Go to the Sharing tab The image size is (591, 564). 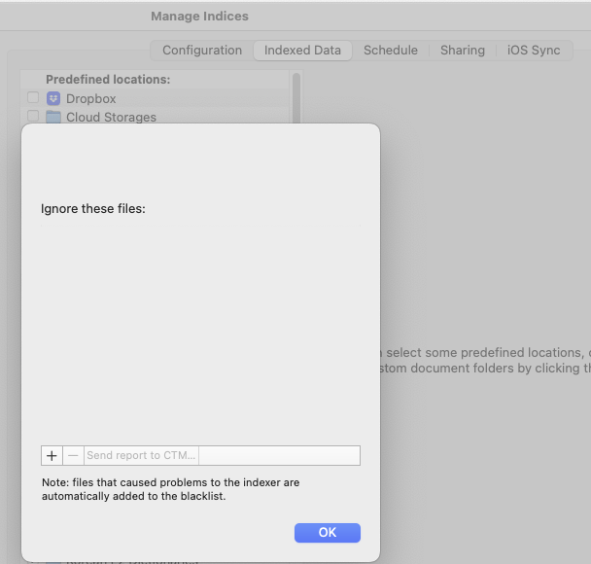pyautogui.click(x=462, y=51)
